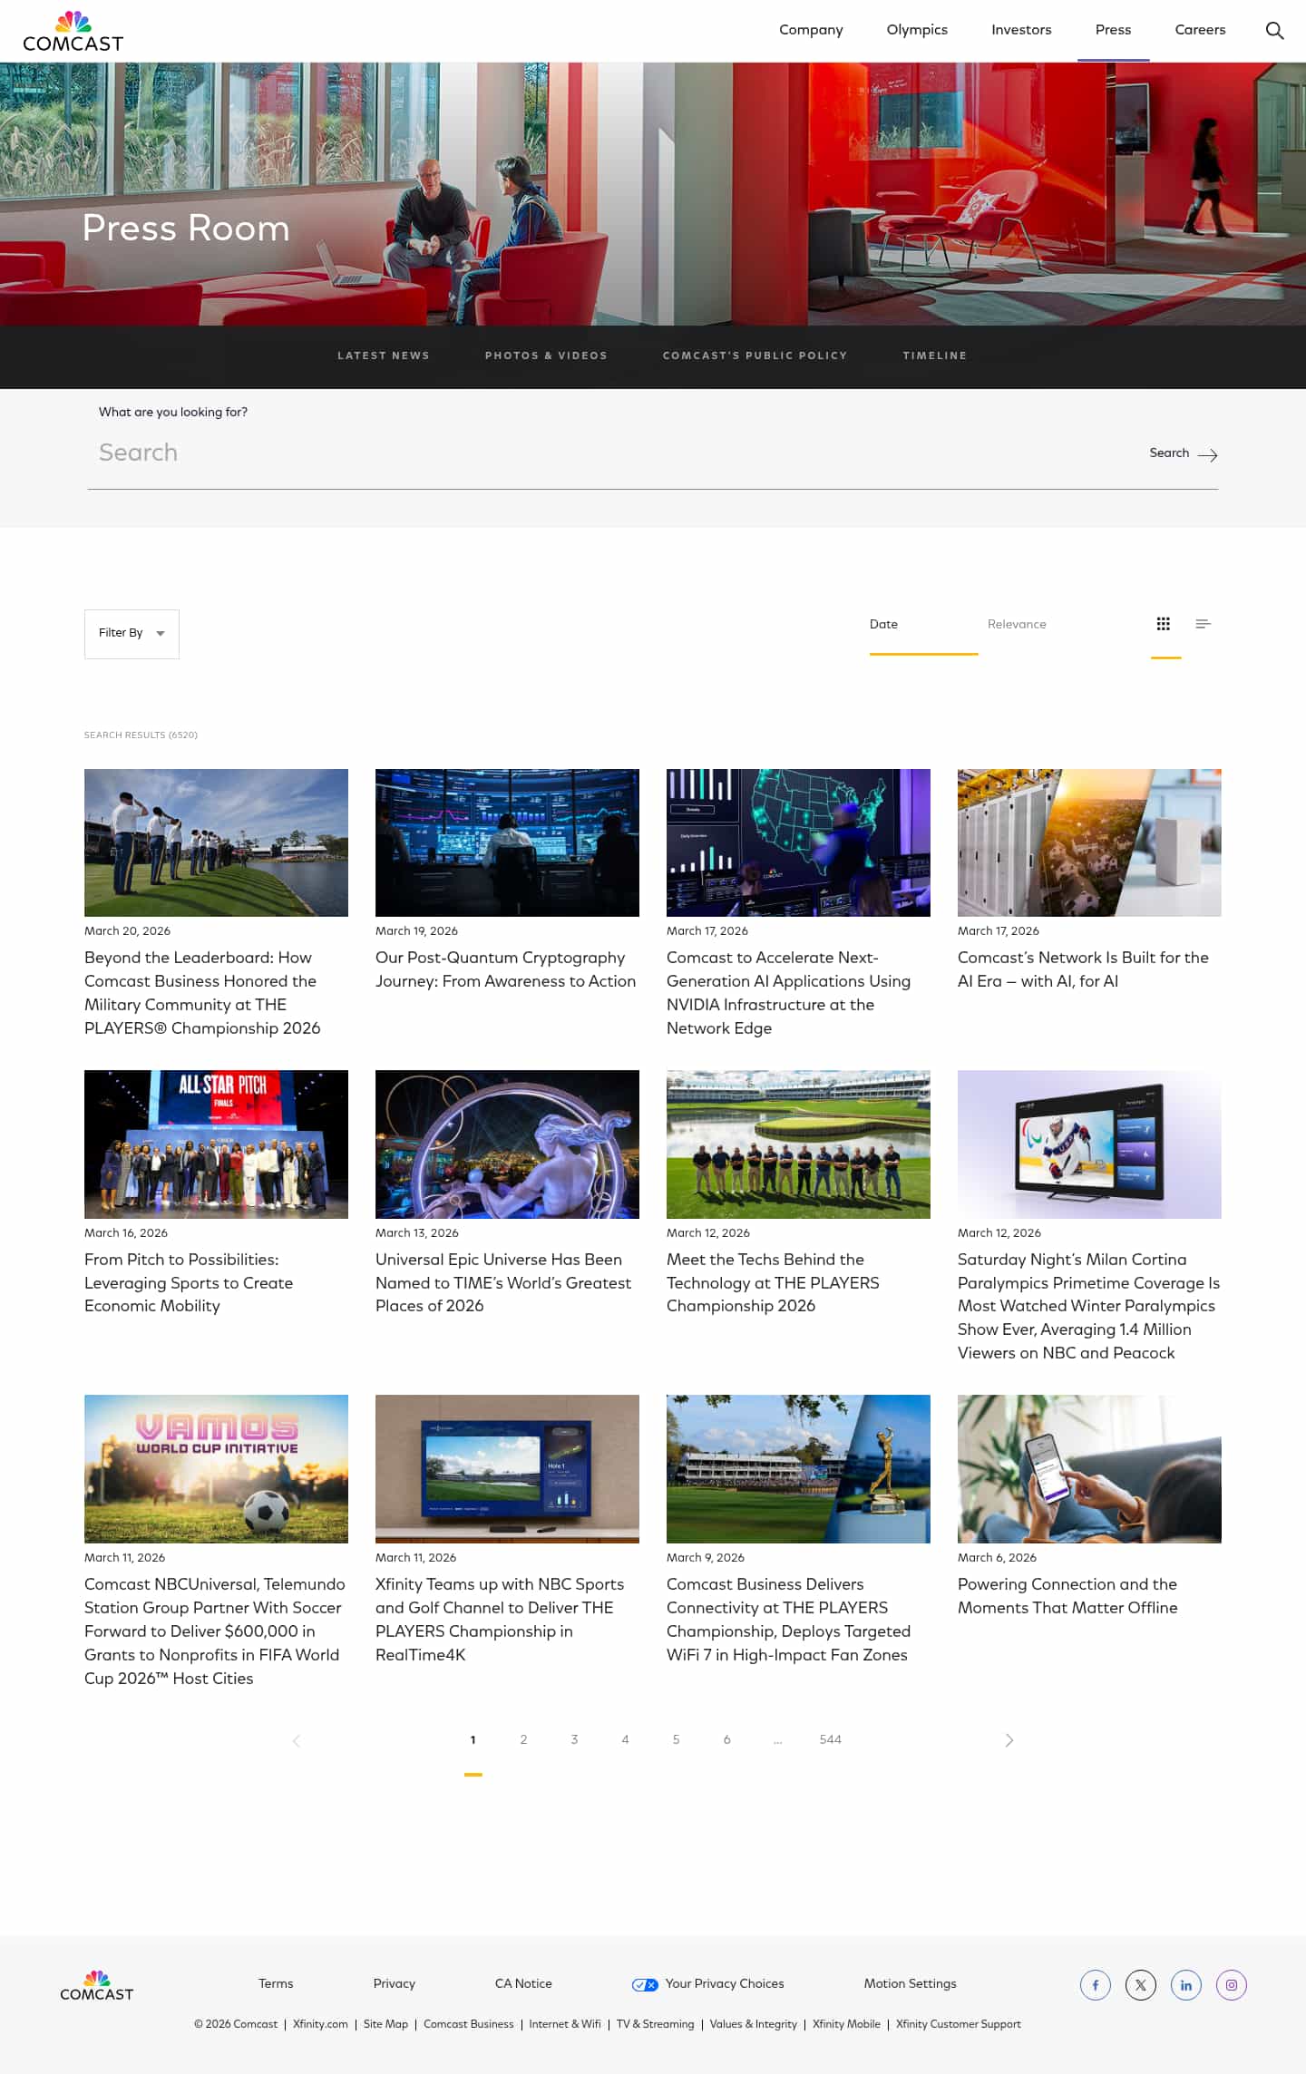The height and width of the screenshot is (2074, 1306).
Task: Open Comcast's Network Is Built for AI article
Action: [x=1083, y=969]
